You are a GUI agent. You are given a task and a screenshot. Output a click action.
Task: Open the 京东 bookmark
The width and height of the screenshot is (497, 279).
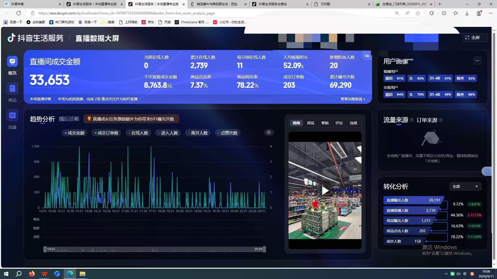148,22
